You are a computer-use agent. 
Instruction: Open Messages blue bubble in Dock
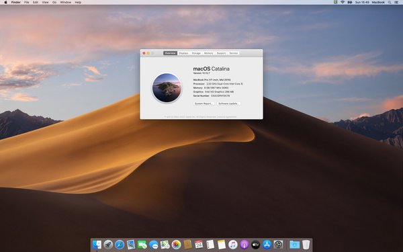(153, 245)
